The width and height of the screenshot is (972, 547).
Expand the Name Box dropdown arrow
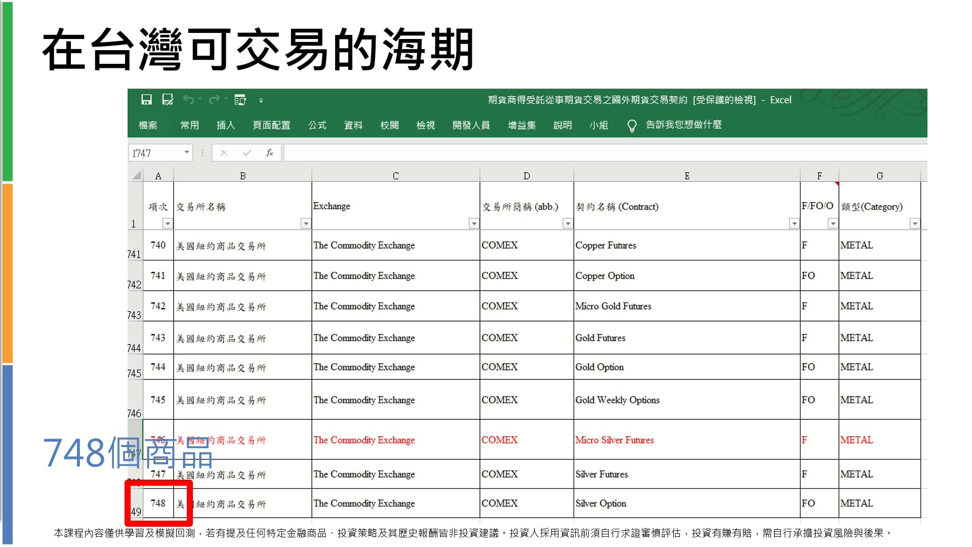187,152
